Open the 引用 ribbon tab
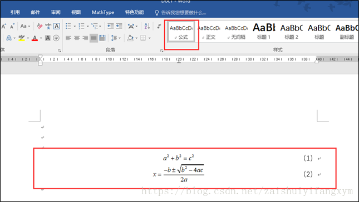 point(15,12)
